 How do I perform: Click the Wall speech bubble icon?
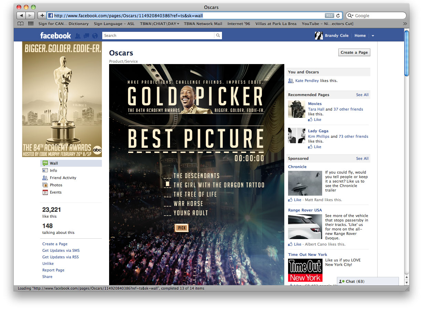[x=45, y=163]
